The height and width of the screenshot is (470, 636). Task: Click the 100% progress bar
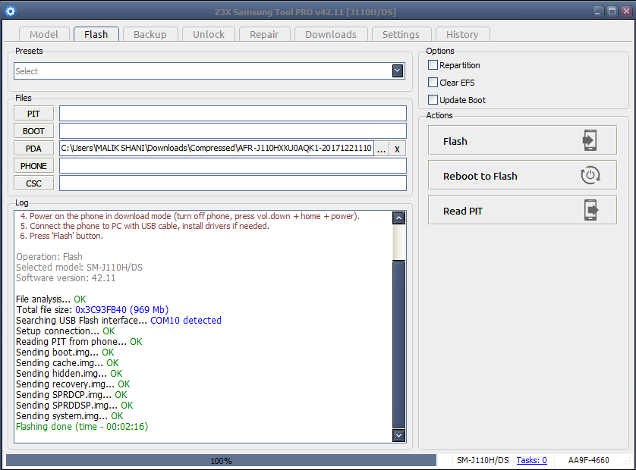click(221, 460)
